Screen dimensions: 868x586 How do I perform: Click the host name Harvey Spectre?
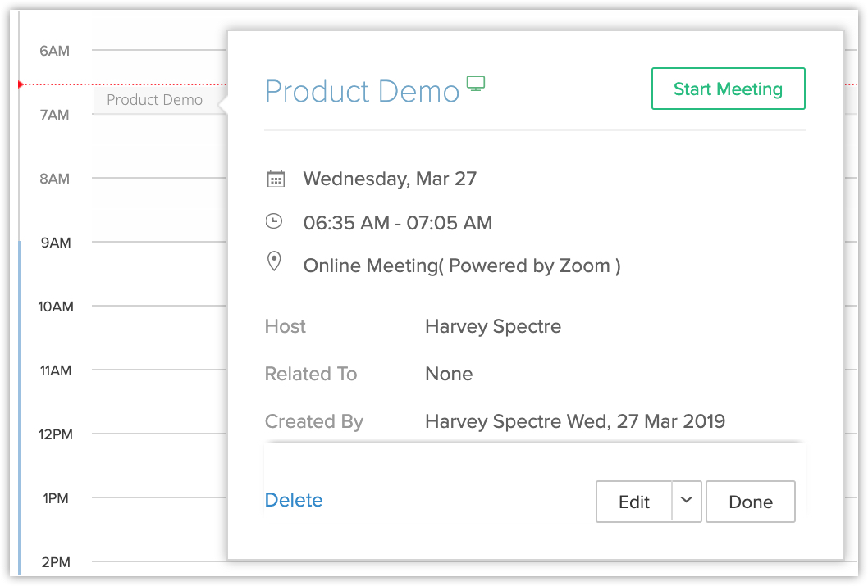pyautogui.click(x=493, y=326)
